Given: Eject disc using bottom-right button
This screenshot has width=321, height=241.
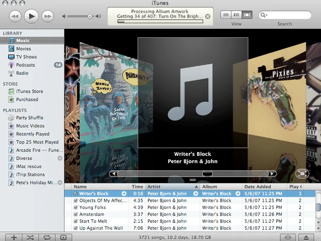Looking at the screenshot, I should [306, 237].
